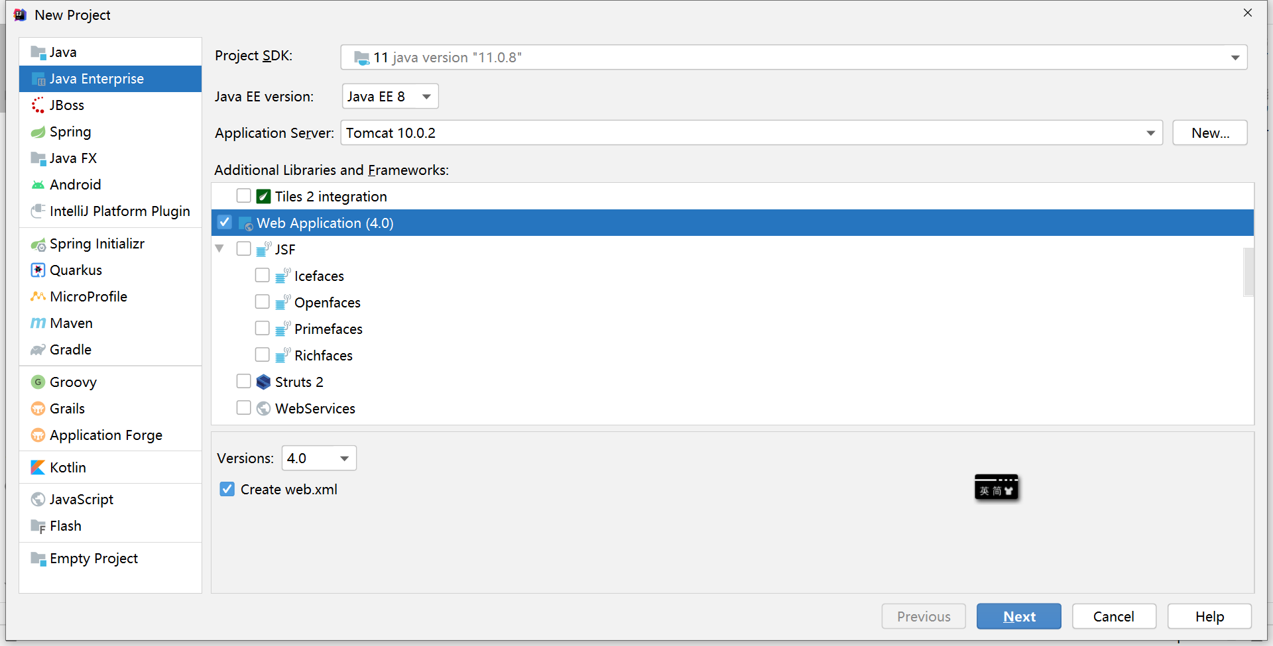
Task: Toggle the Create web.xml checkbox
Action: (x=227, y=490)
